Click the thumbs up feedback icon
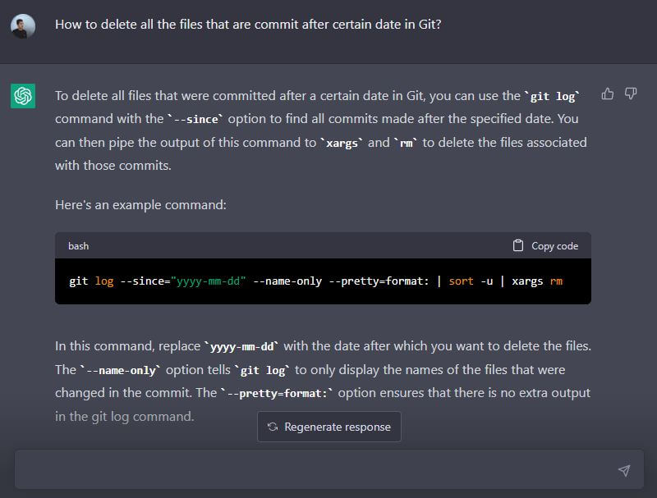657x498 pixels. pos(608,94)
